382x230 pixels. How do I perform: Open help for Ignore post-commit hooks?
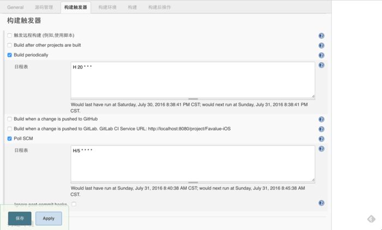[321, 203]
